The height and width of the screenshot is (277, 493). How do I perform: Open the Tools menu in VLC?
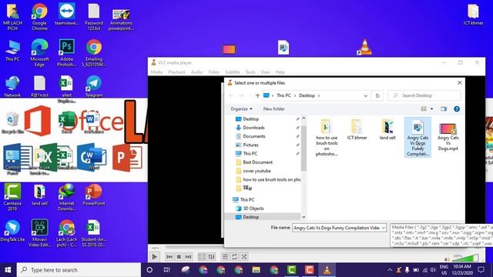click(x=250, y=72)
